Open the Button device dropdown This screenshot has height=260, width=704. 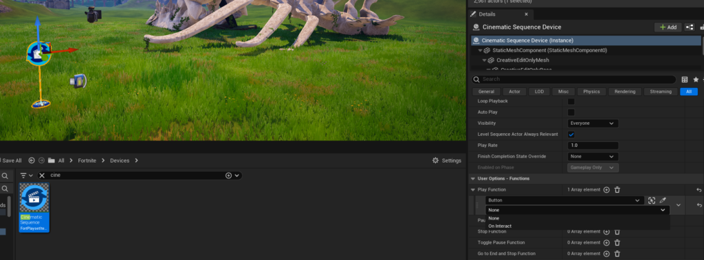pos(565,200)
